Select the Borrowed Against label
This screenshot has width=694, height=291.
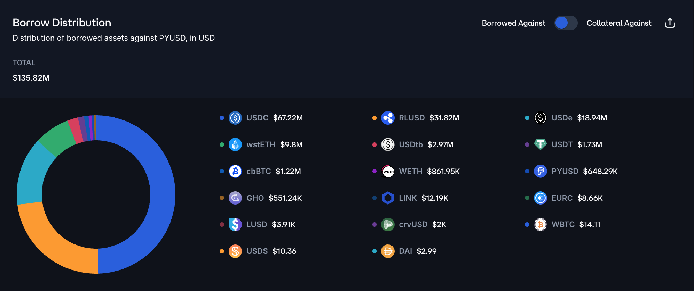coord(513,23)
